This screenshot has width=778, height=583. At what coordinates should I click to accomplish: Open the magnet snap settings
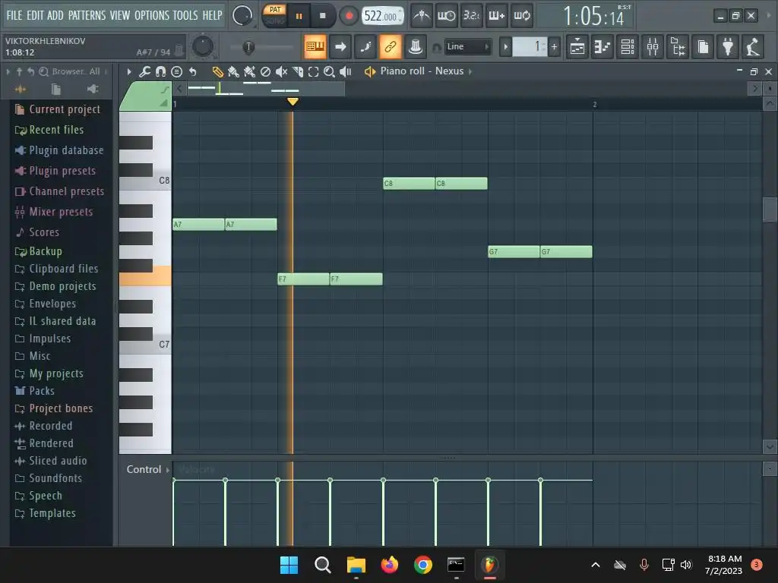(x=160, y=72)
